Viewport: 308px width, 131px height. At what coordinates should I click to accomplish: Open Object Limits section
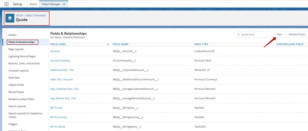pos(16,85)
